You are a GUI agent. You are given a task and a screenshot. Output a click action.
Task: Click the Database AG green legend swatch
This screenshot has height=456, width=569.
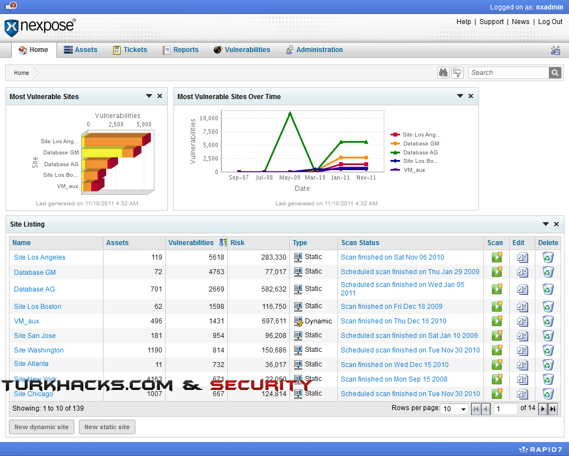click(x=395, y=153)
